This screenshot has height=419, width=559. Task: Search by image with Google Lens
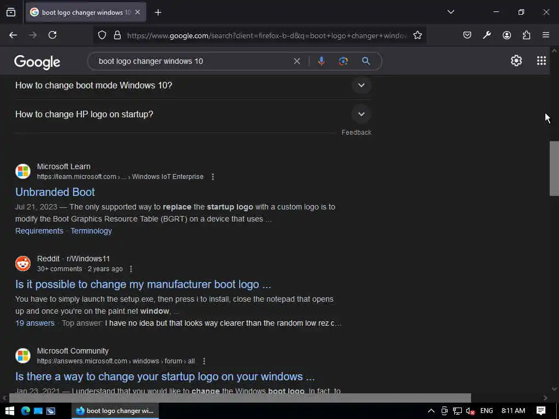[343, 61]
